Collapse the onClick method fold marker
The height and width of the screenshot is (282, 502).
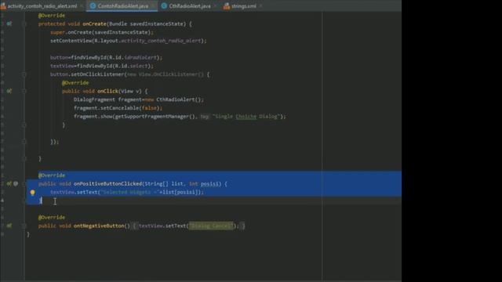click(24, 91)
